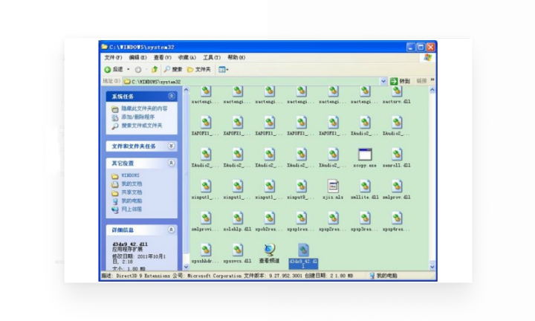Click the 文件夹 (Folders) toolbar button
This screenshot has height=321, width=535.
pyautogui.click(x=199, y=69)
